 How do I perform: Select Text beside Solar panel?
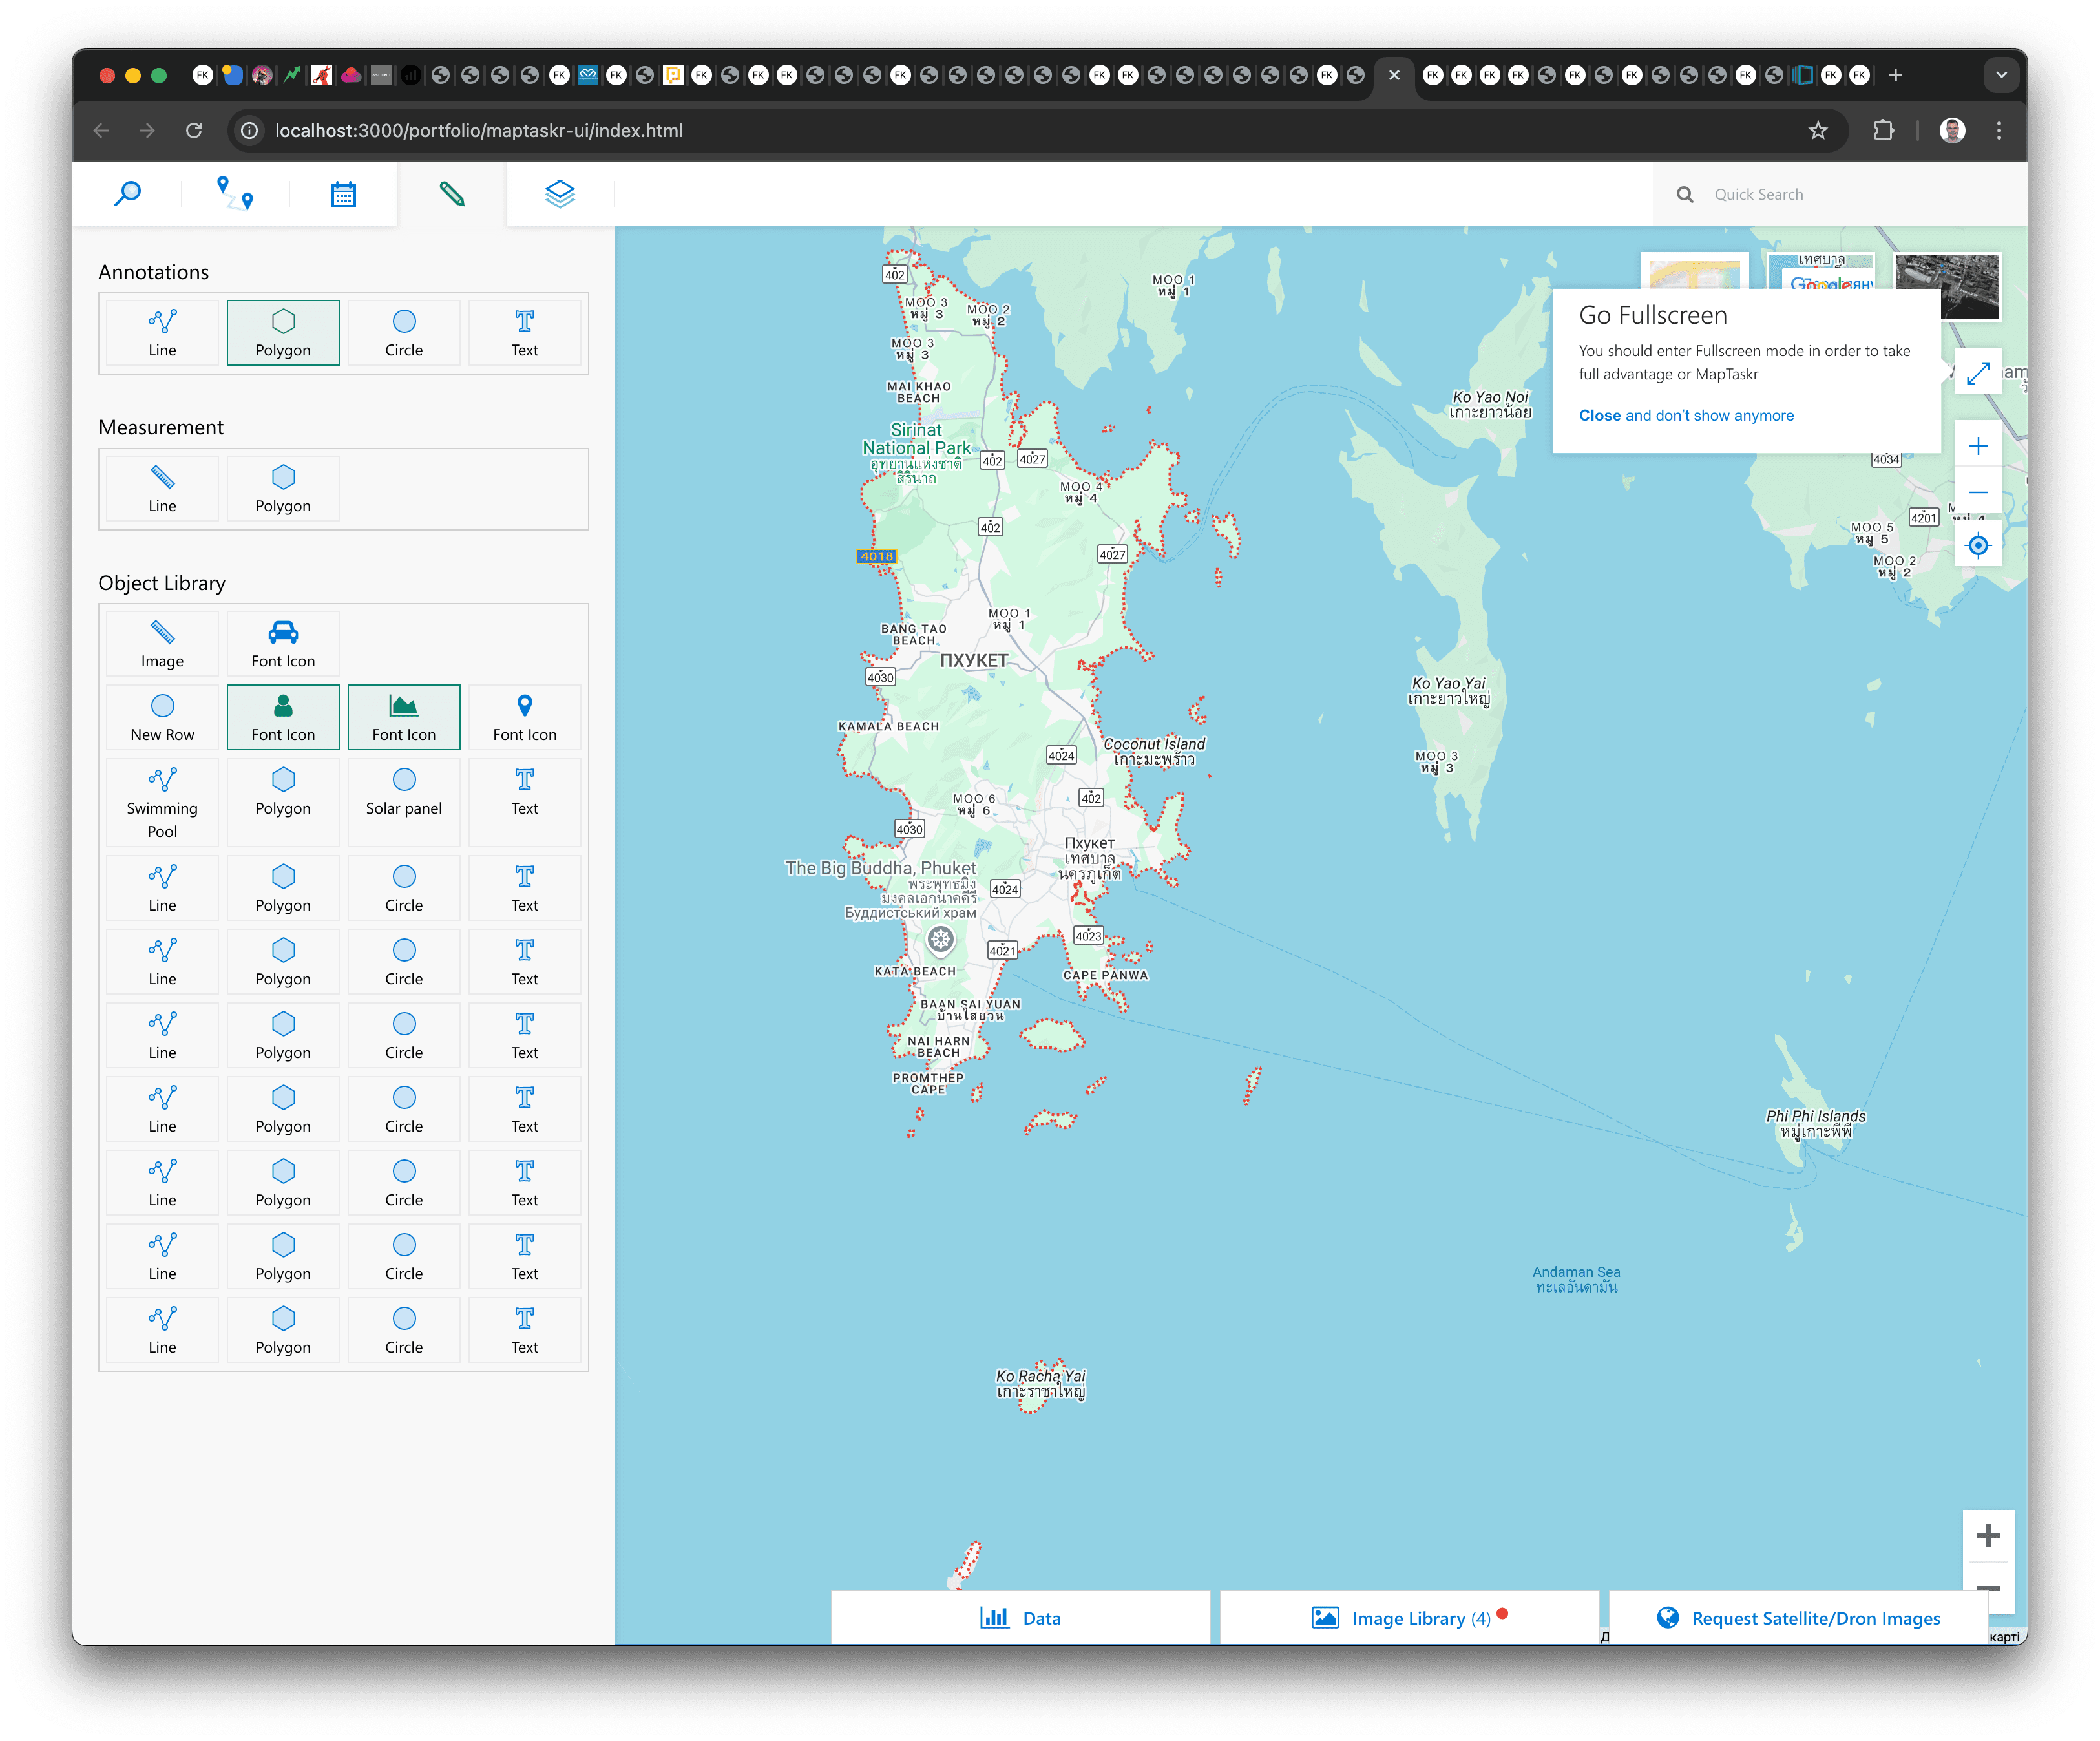[524, 803]
